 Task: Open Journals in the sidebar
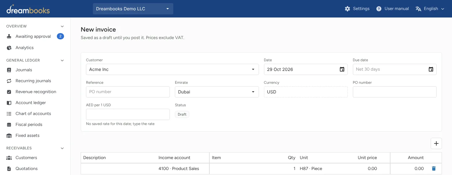coord(24,70)
